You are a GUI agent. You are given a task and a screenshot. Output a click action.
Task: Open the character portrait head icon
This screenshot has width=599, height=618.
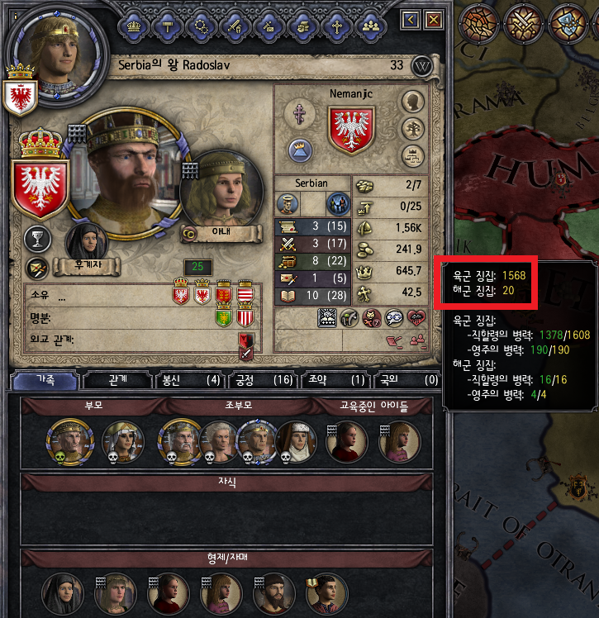[412, 102]
